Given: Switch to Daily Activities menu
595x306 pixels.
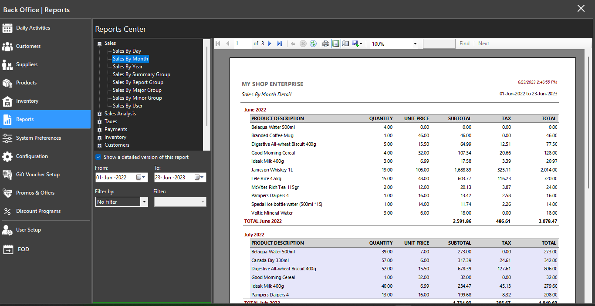Looking at the screenshot, I should pyautogui.click(x=33, y=28).
